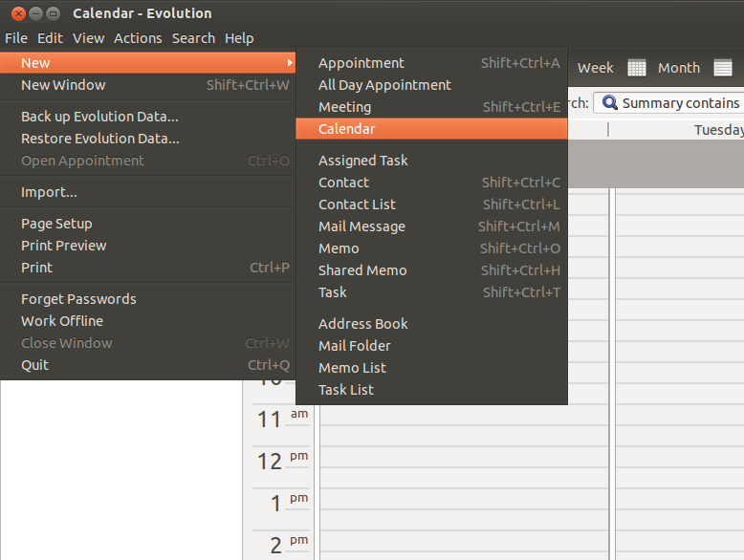Viewport: 744px width, 560px height.
Task: Click the List view icon in toolbar
Action: [723, 68]
